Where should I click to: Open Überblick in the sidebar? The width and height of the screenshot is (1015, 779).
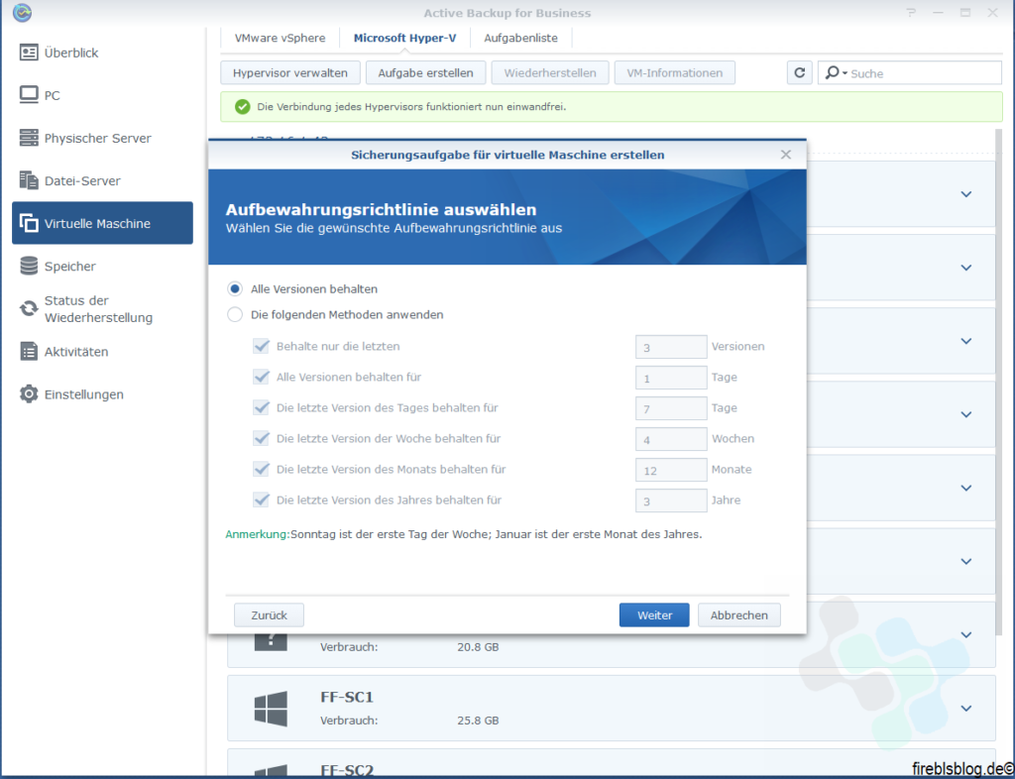click(x=102, y=54)
